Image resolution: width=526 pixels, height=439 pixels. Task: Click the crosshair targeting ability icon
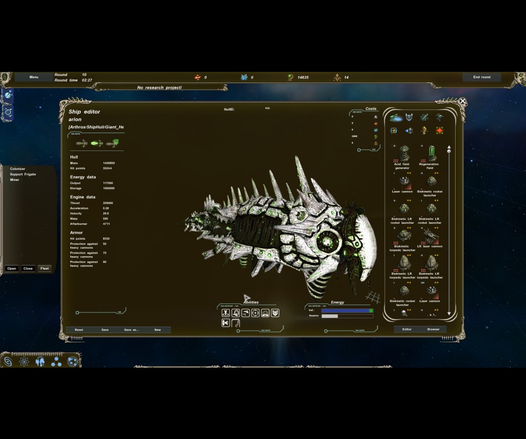click(x=255, y=313)
